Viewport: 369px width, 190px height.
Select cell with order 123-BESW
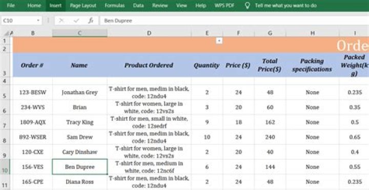tap(33, 92)
